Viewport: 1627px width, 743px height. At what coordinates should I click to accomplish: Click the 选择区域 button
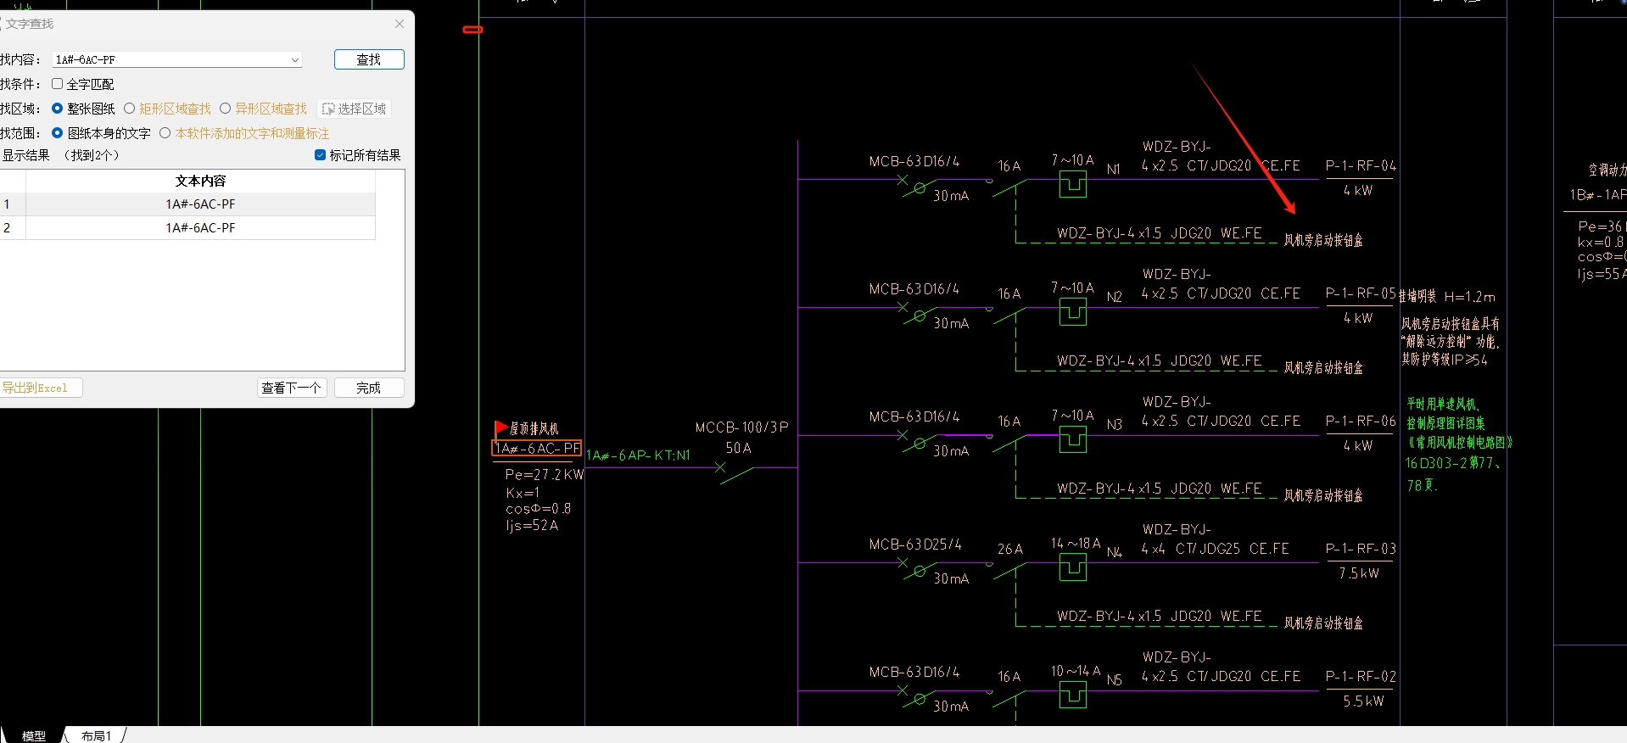pos(355,109)
